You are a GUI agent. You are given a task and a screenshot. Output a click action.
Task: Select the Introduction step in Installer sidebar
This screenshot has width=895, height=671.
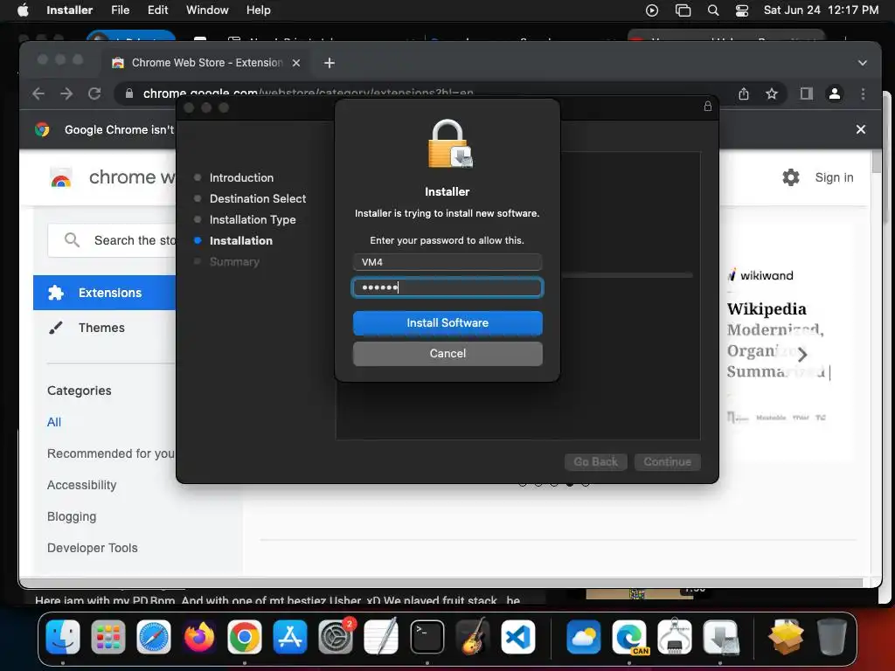pos(241,177)
